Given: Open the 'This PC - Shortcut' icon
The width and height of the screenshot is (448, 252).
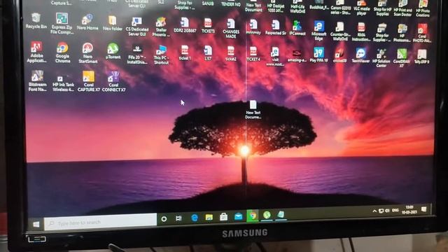Looking at the screenshot, I should 162,55.
